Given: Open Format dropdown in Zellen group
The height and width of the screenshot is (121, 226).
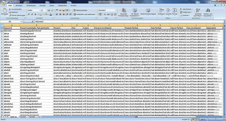Looking at the screenshot, I should pyautogui.click(x=175, y=12).
